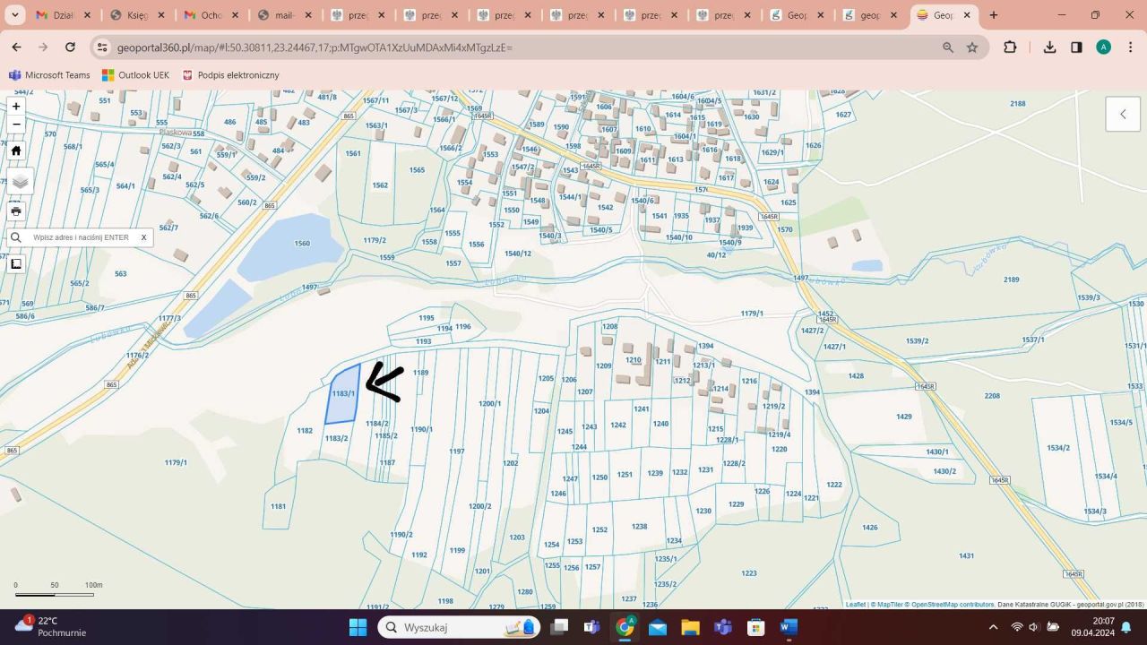
Task: Activate the measurement ruler tool
Action: coord(15,263)
